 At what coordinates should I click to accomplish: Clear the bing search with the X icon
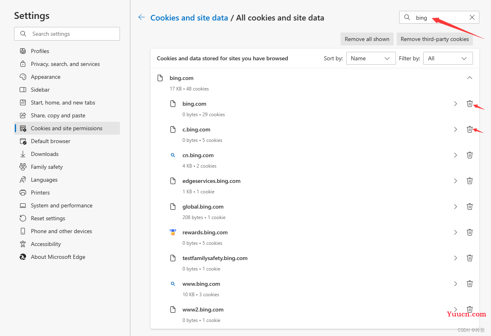(x=472, y=17)
